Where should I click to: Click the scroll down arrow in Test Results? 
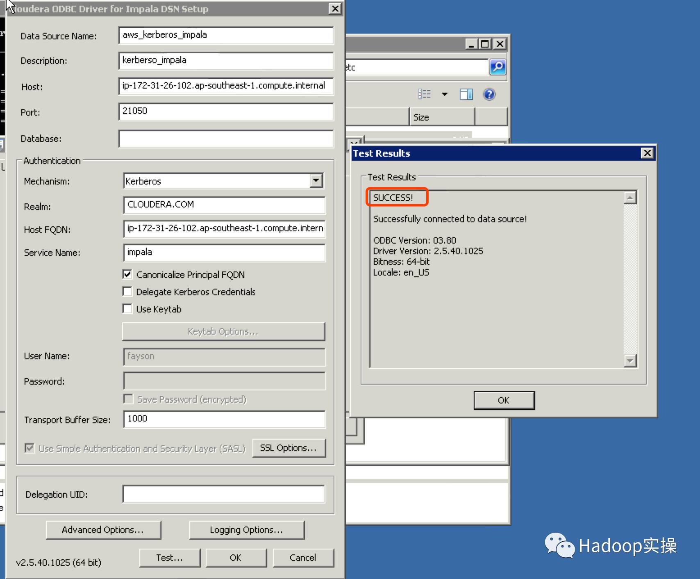coord(630,360)
